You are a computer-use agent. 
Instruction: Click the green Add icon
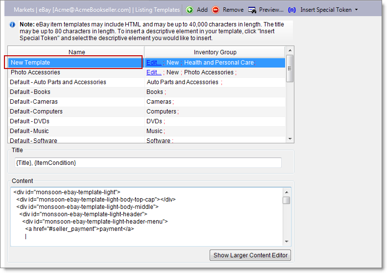click(190, 10)
